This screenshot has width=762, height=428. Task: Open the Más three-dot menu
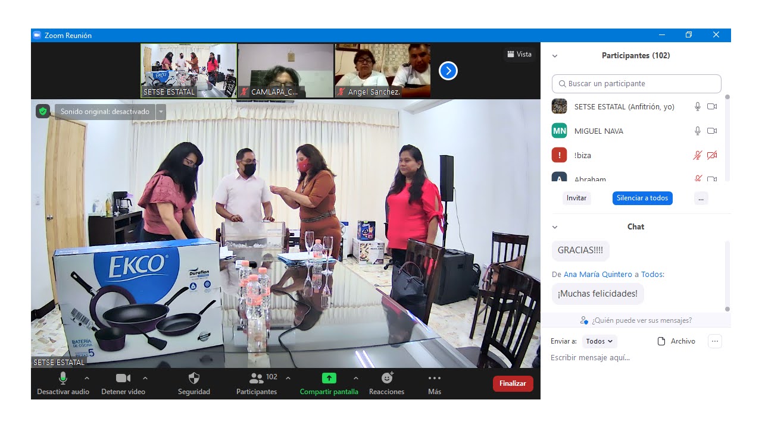tap(435, 383)
